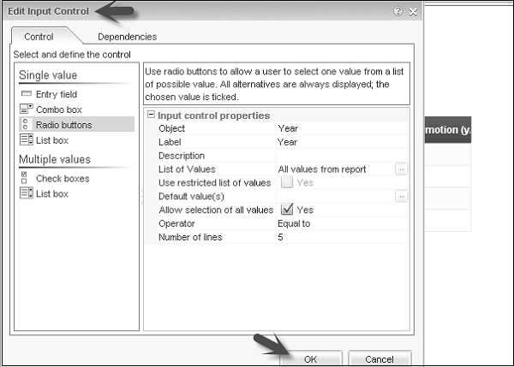Select the Radio buttons control type
Viewport: 514px width, 367px height.
coord(77,124)
